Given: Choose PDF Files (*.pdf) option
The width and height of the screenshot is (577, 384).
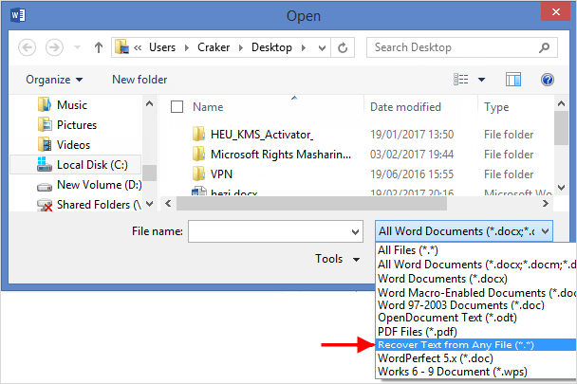Looking at the screenshot, I should 475,332.
